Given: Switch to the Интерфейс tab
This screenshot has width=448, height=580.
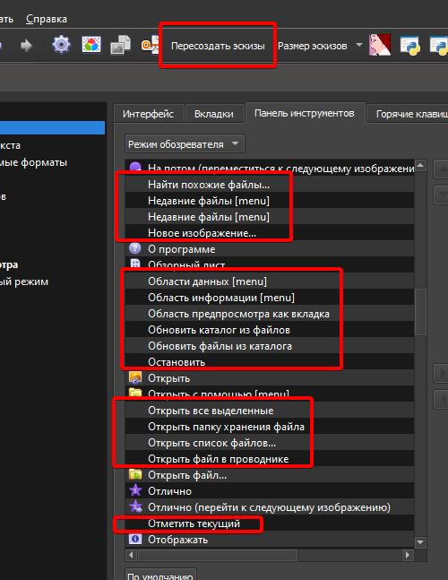Looking at the screenshot, I should [x=148, y=114].
